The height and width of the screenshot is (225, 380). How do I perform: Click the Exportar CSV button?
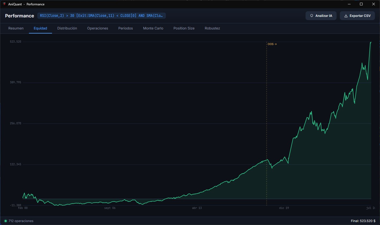[x=357, y=16]
